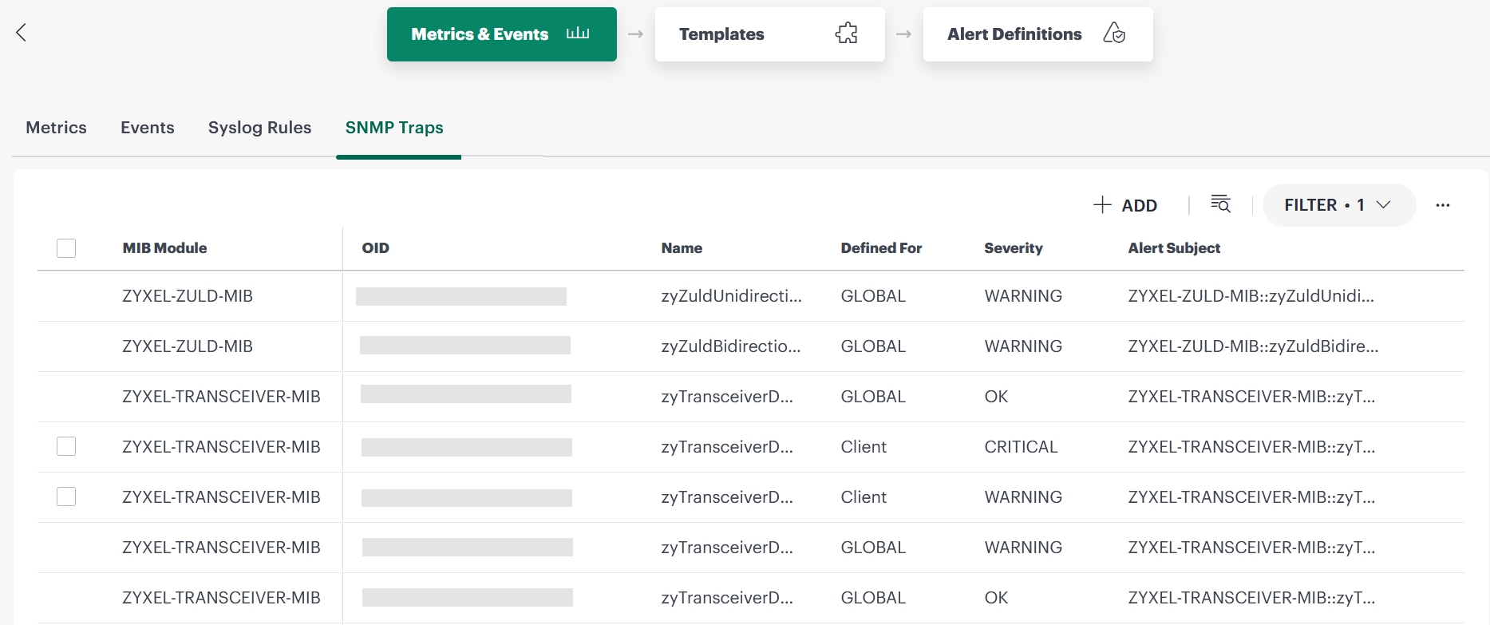Toggle the select-all checkbox in header
This screenshot has width=1490, height=625.
[x=66, y=248]
